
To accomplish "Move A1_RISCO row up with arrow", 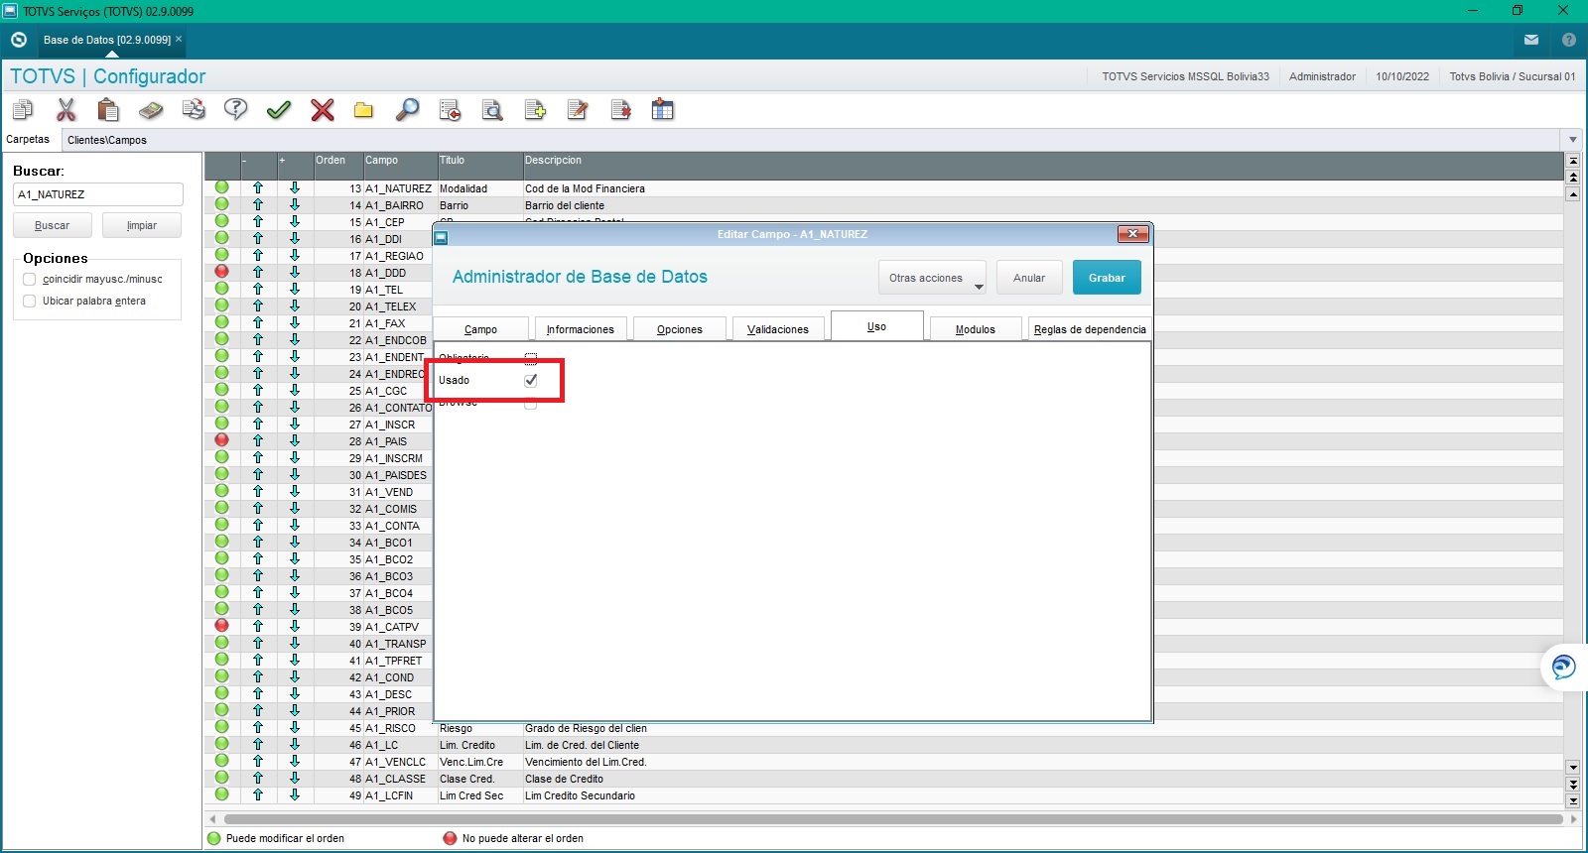I will (x=258, y=728).
